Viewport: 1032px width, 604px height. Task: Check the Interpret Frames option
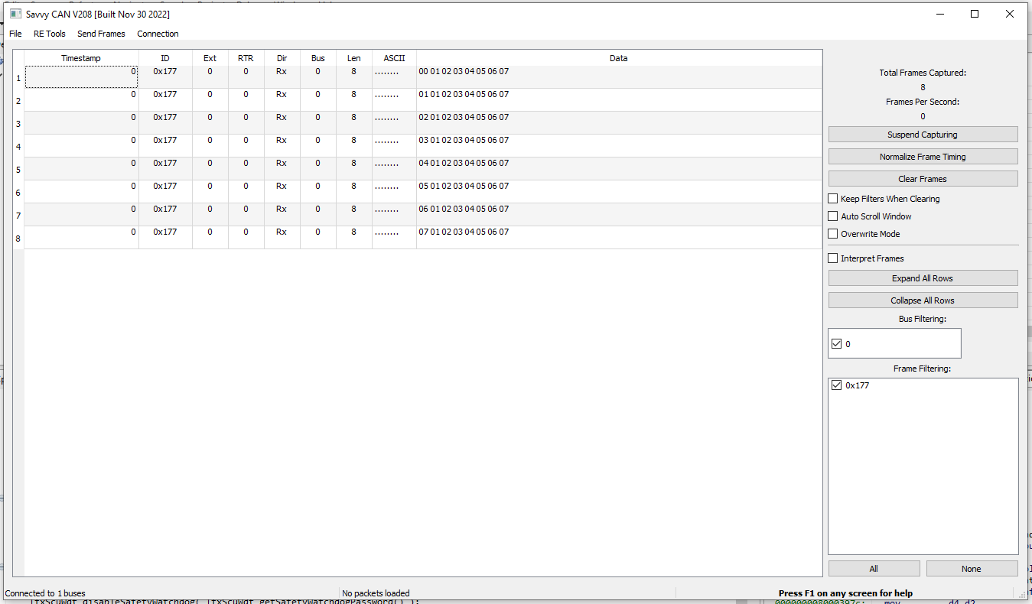[x=834, y=258]
